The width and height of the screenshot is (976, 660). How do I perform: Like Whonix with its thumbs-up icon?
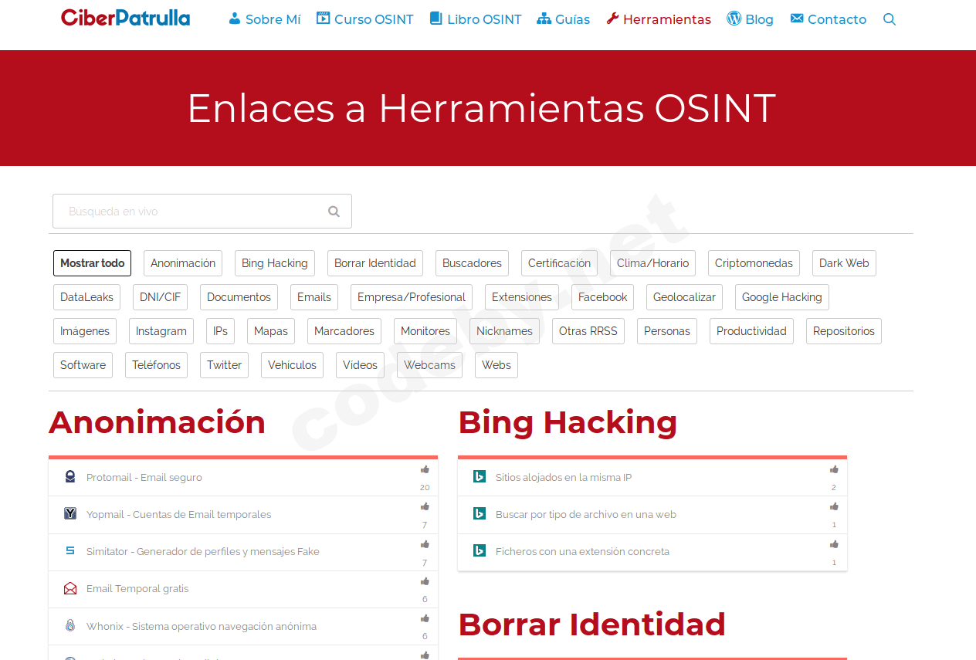tap(425, 618)
